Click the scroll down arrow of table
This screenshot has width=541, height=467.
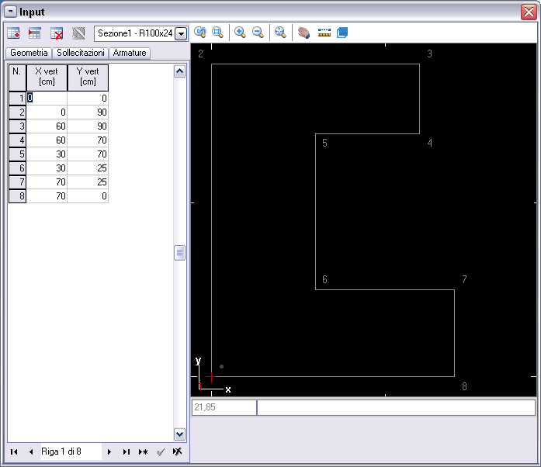point(180,434)
